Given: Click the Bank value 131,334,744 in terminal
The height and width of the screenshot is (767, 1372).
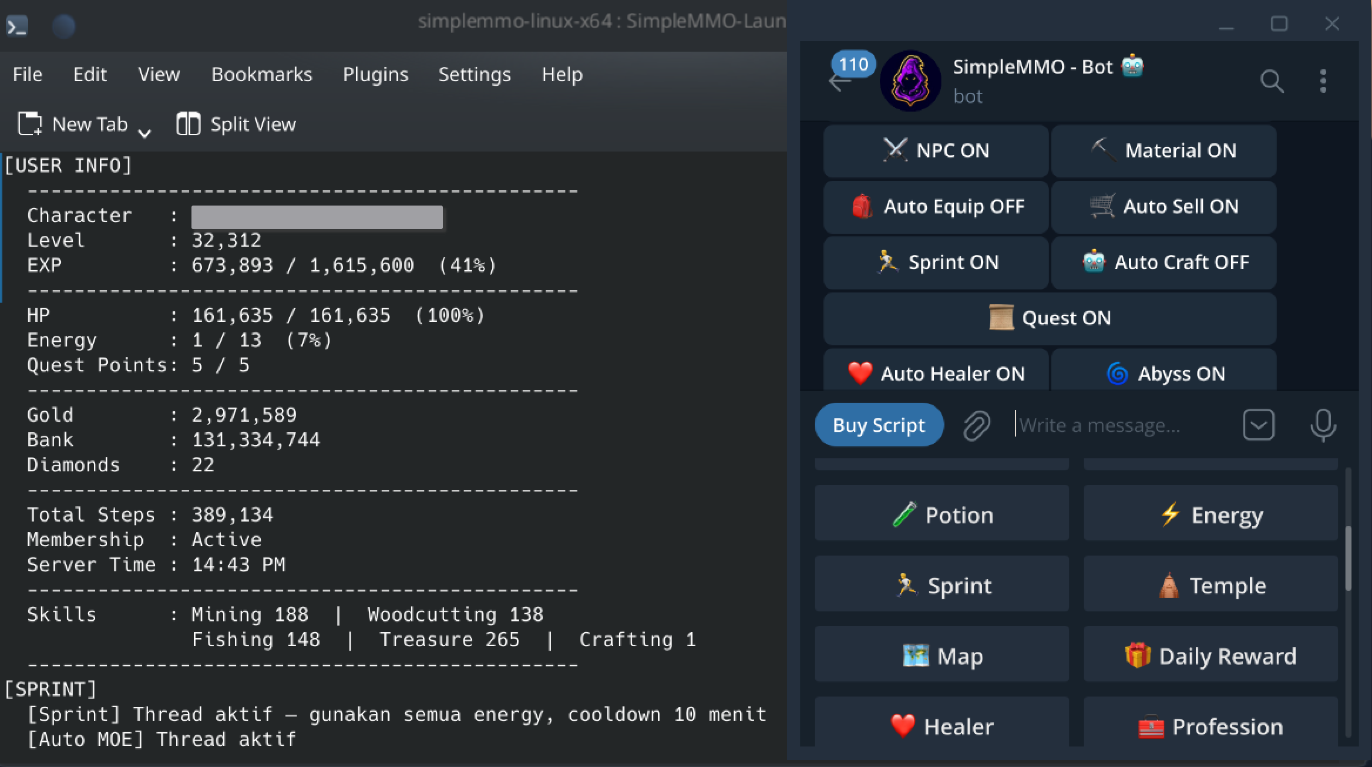Looking at the screenshot, I should coord(256,440).
